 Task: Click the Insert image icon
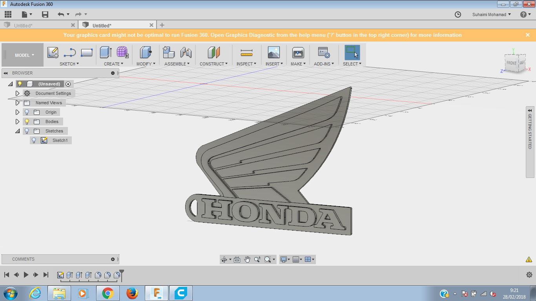[x=274, y=52]
